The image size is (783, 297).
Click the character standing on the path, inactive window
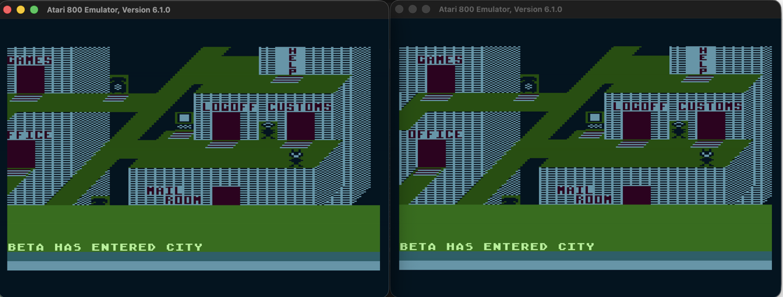click(707, 158)
